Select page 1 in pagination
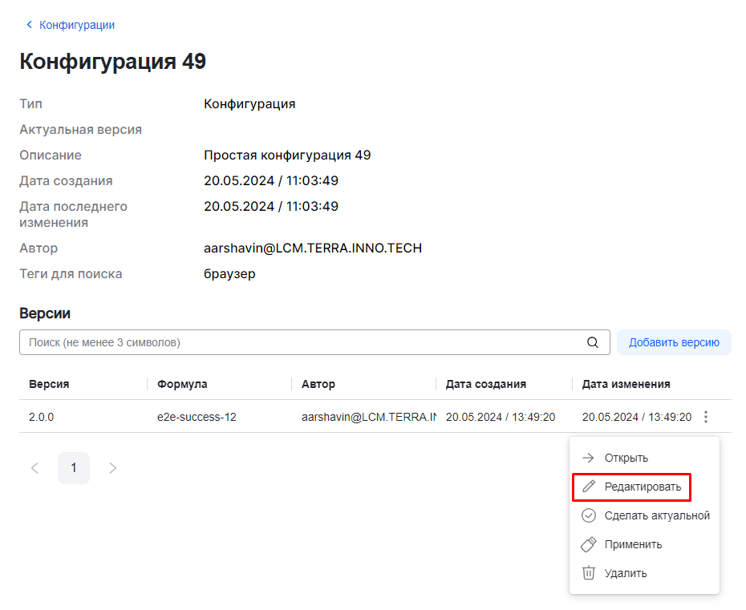This screenshot has width=746, height=610. 74,468
